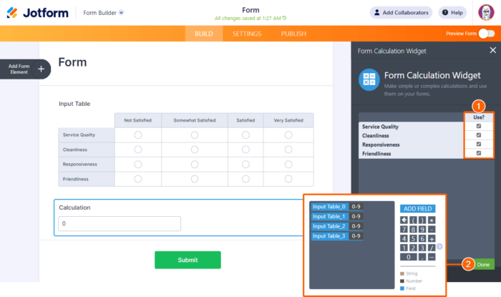Click the revert changes icon beside saved status
This screenshot has height=297, width=501.
pyautogui.click(x=284, y=18)
